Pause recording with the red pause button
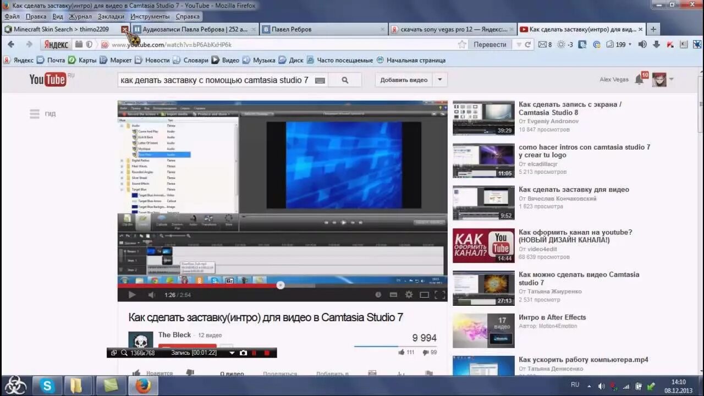This screenshot has height=396, width=704. [x=254, y=353]
